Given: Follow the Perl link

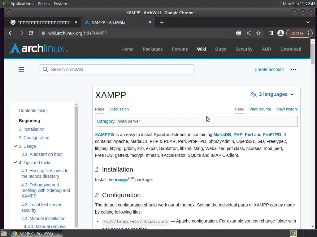Looking at the screenshot, I should tap(249, 135).
